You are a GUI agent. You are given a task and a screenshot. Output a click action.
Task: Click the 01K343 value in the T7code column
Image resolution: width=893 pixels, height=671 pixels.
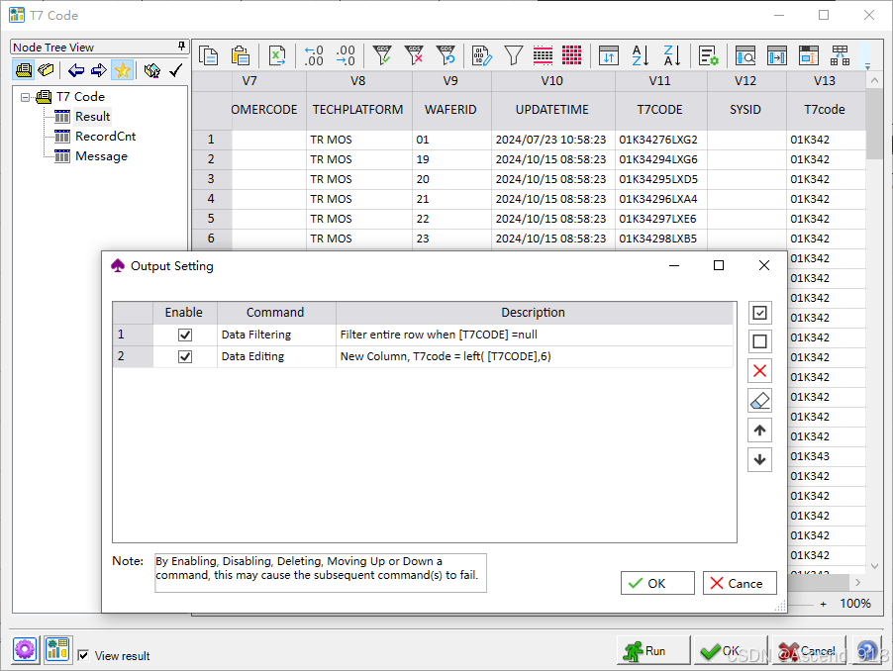(826, 456)
